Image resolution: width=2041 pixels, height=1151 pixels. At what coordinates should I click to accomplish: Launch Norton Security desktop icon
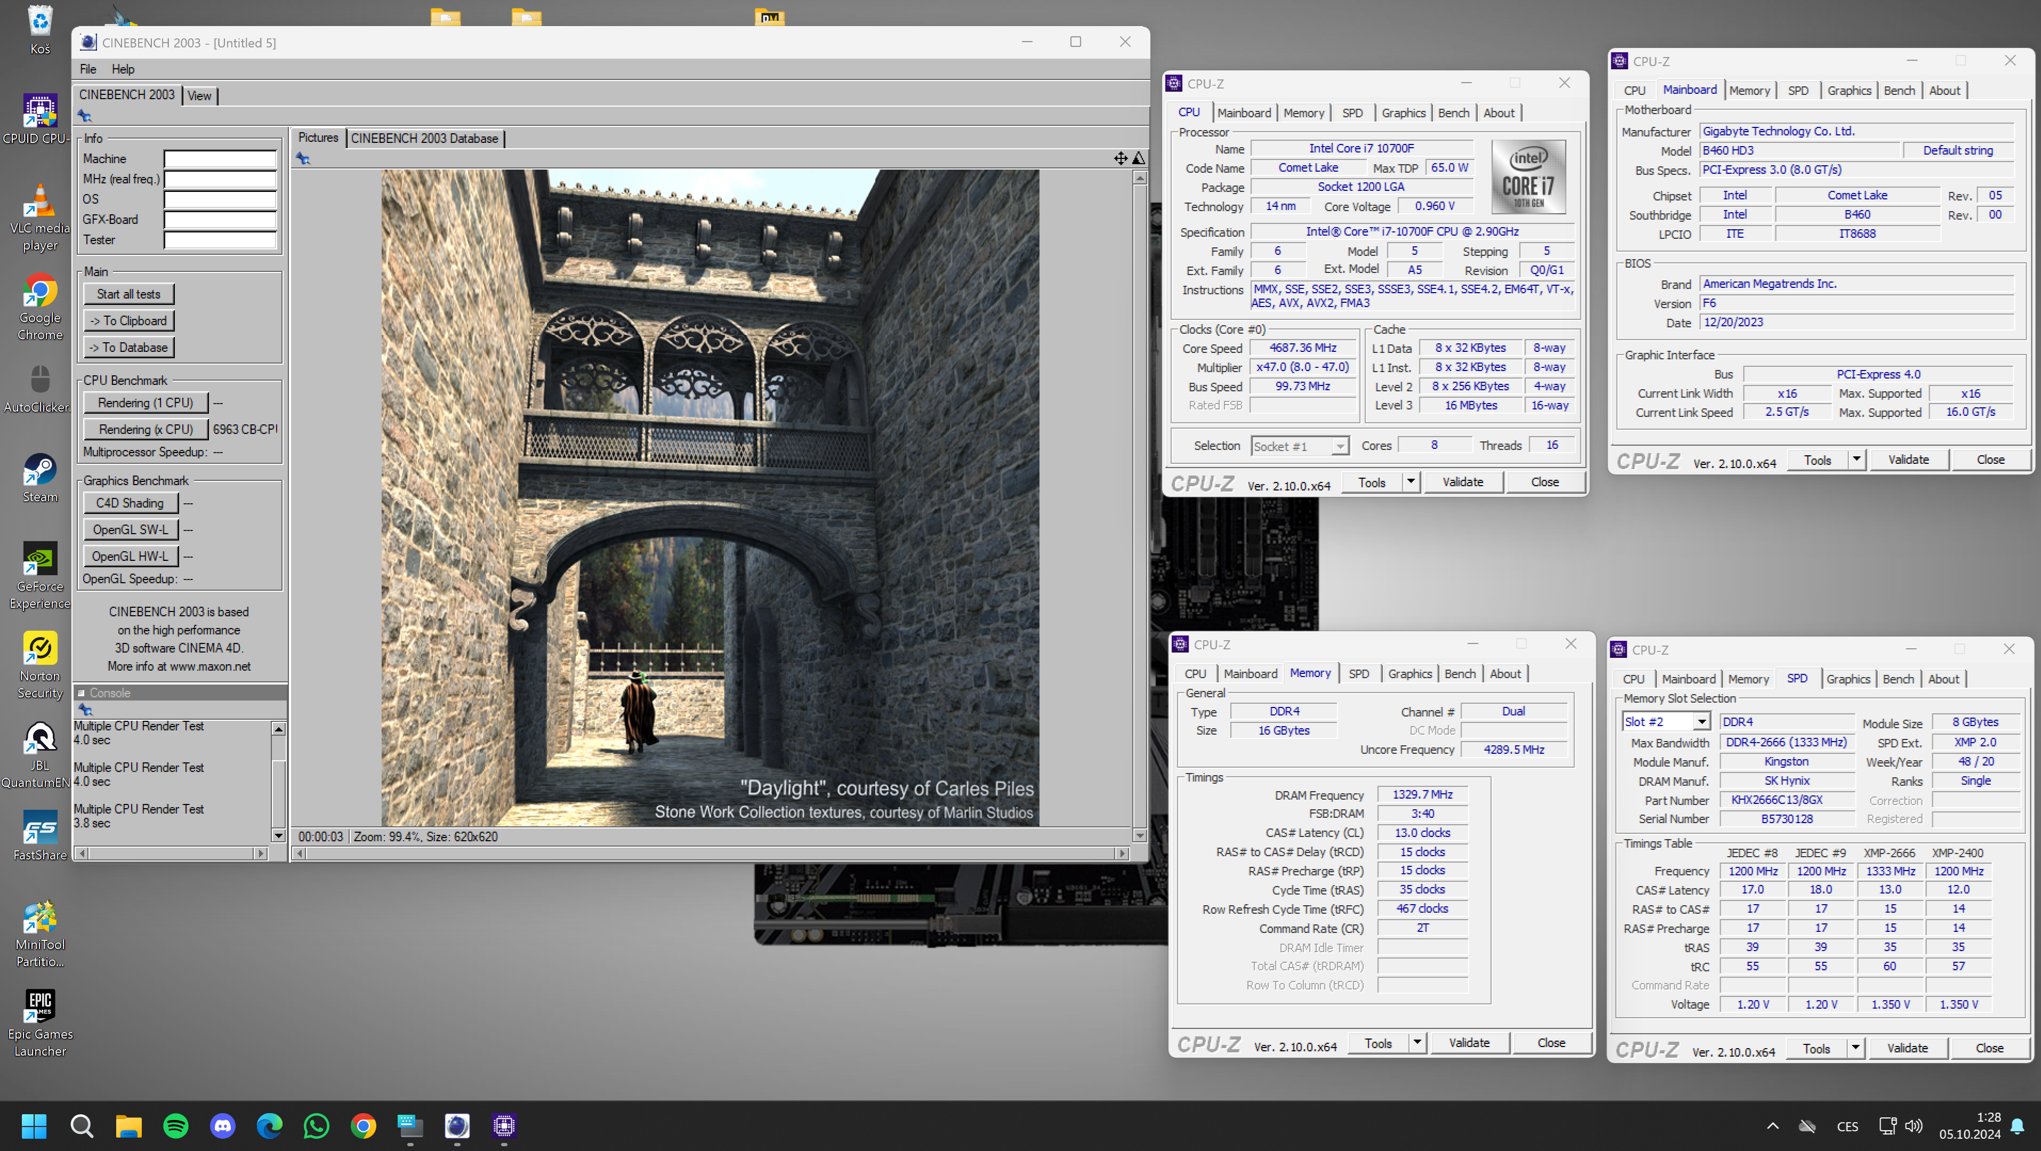[x=39, y=665]
